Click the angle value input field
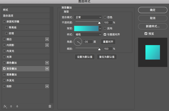 88,42
